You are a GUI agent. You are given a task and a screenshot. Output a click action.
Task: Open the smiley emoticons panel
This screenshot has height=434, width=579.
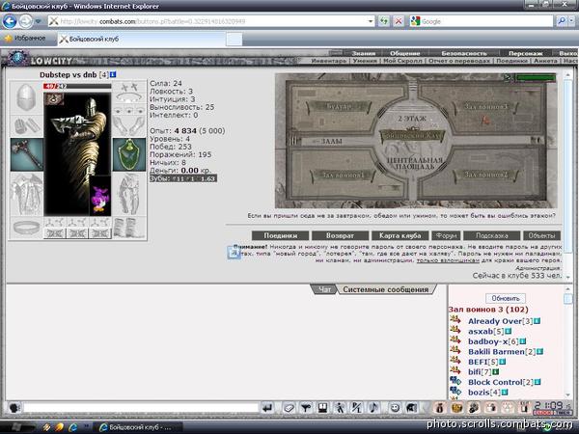(x=395, y=408)
